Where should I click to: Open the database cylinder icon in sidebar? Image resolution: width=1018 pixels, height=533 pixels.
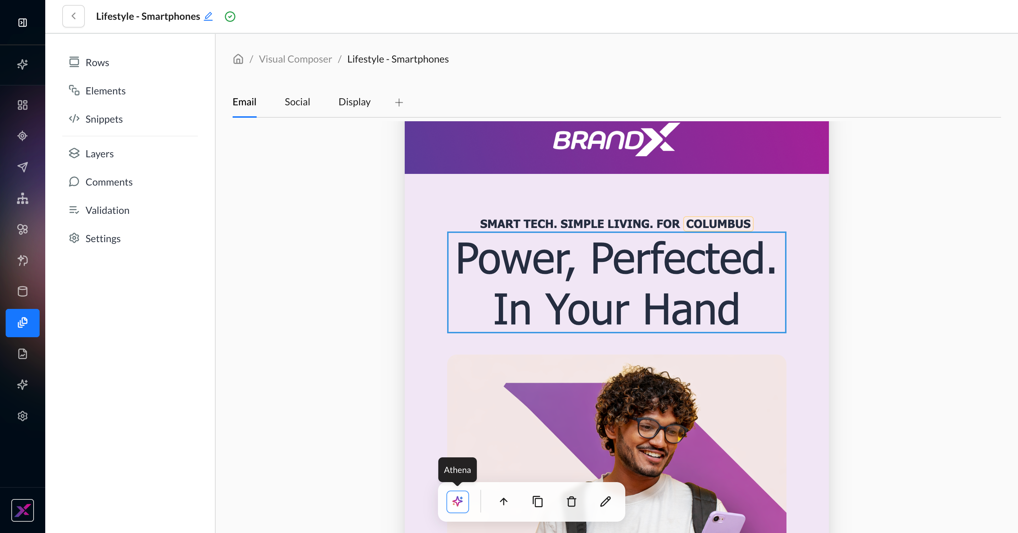[23, 292]
